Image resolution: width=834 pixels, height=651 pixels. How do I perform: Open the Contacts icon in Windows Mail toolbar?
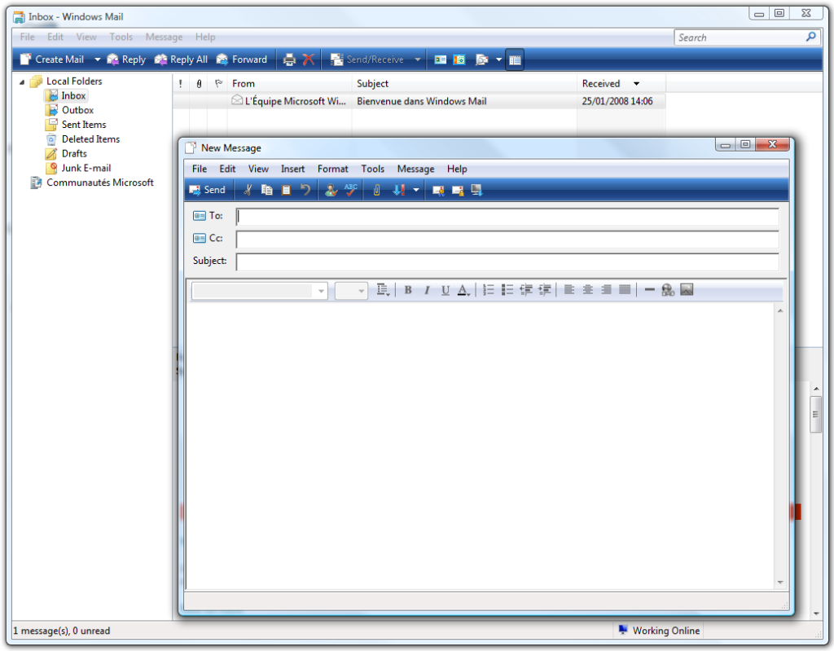pos(441,59)
